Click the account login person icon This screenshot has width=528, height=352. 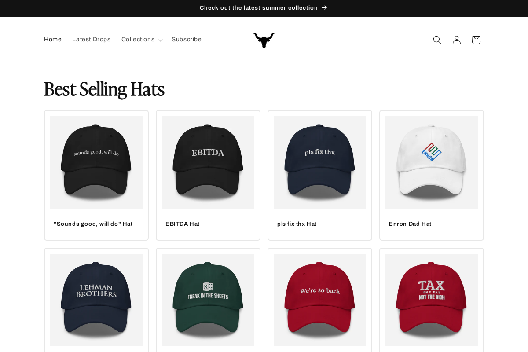(x=457, y=40)
